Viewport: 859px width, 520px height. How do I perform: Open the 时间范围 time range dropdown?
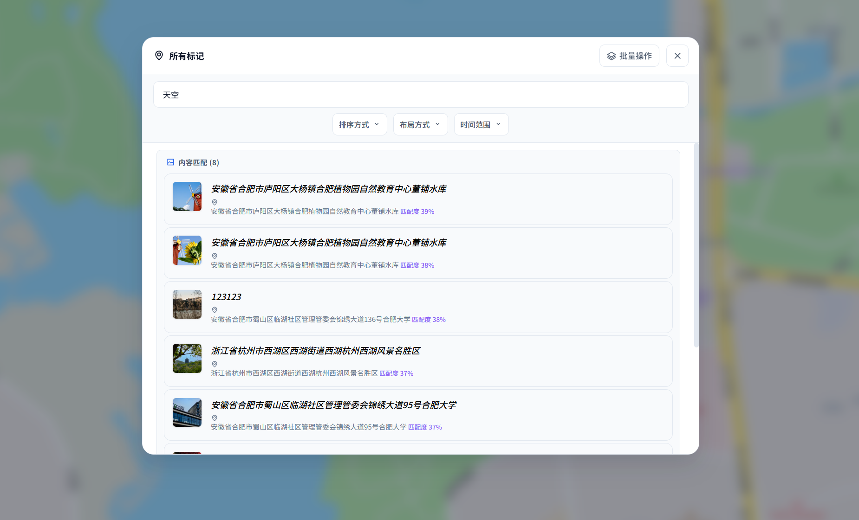[482, 124]
